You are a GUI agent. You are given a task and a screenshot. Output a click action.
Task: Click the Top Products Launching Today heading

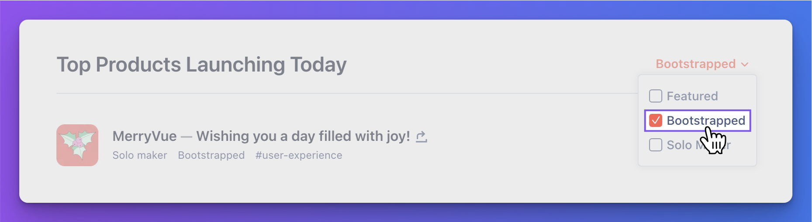[x=201, y=65]
